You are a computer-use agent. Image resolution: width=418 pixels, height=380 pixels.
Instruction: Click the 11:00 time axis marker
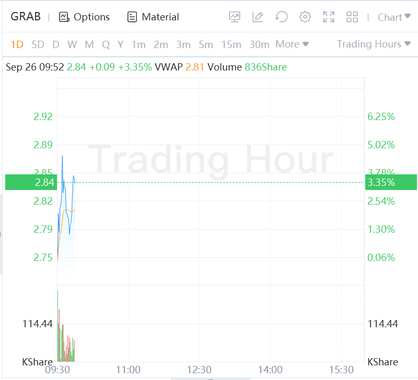(x=128, y=370)
